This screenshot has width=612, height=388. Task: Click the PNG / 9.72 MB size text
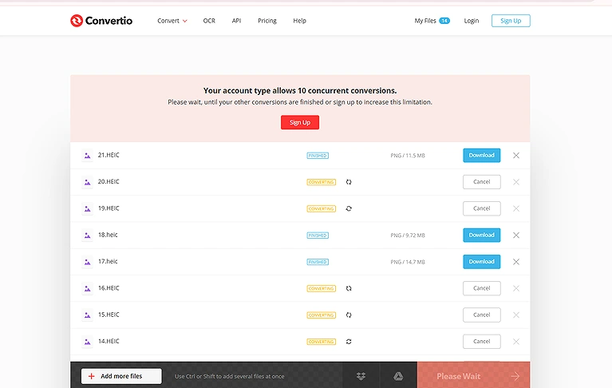[408, 235]
